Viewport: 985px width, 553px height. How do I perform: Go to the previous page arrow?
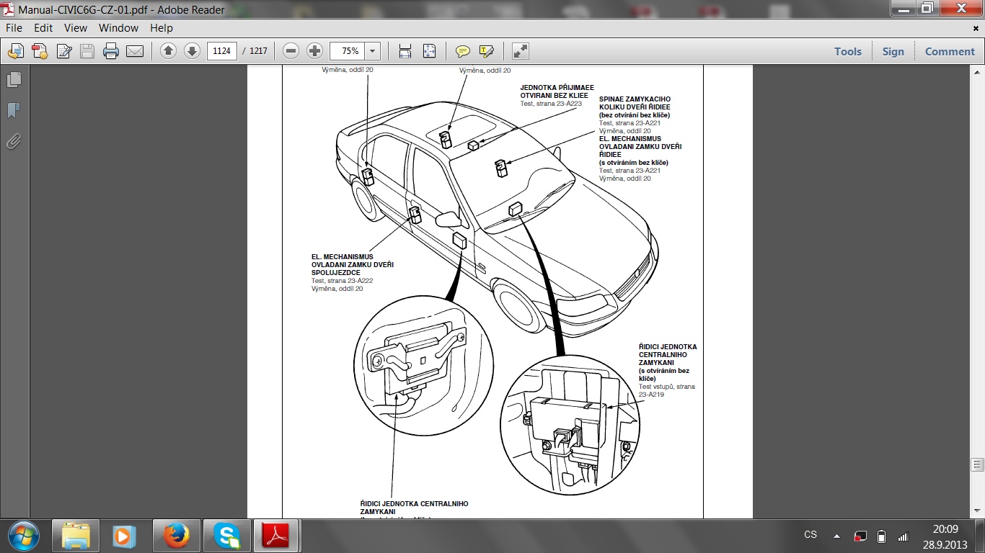(168, 51)
